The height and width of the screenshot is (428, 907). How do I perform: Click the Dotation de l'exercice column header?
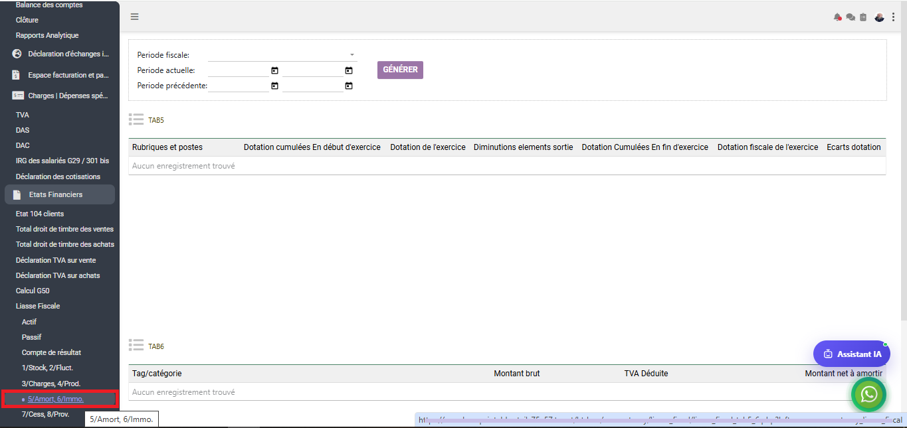[x=428, y=147]
